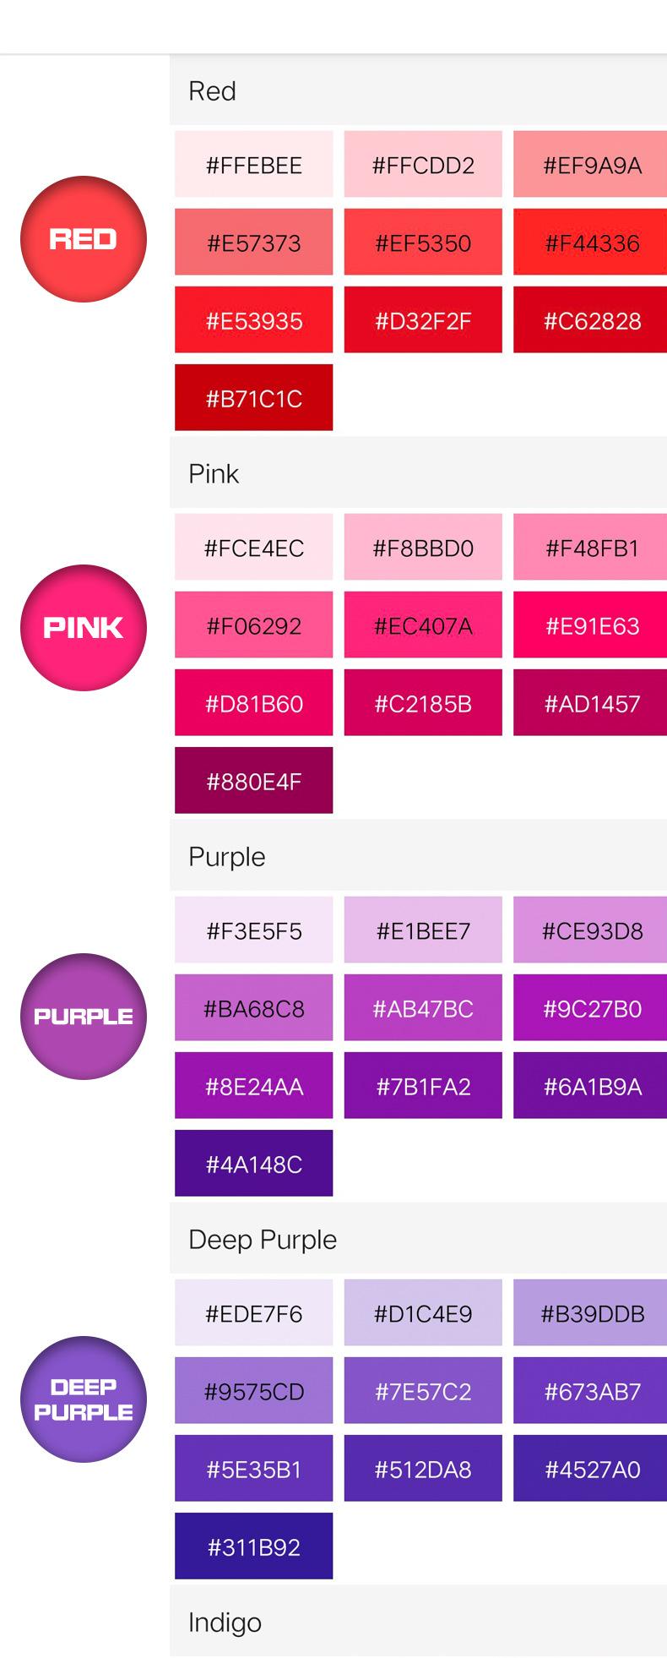Image resolution: width=667 pixels, height=1658 pixels.
Task: Pick the #FFEBEE light red swatch
Action: tap(254, 165)
